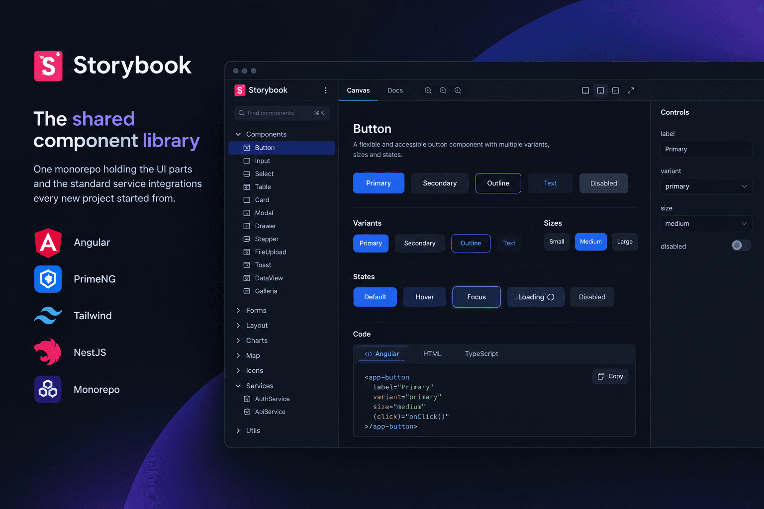Click the magnifier icon closest to Docs tab
The width and height of the screenshot is (764, 509).
[428, 90]
